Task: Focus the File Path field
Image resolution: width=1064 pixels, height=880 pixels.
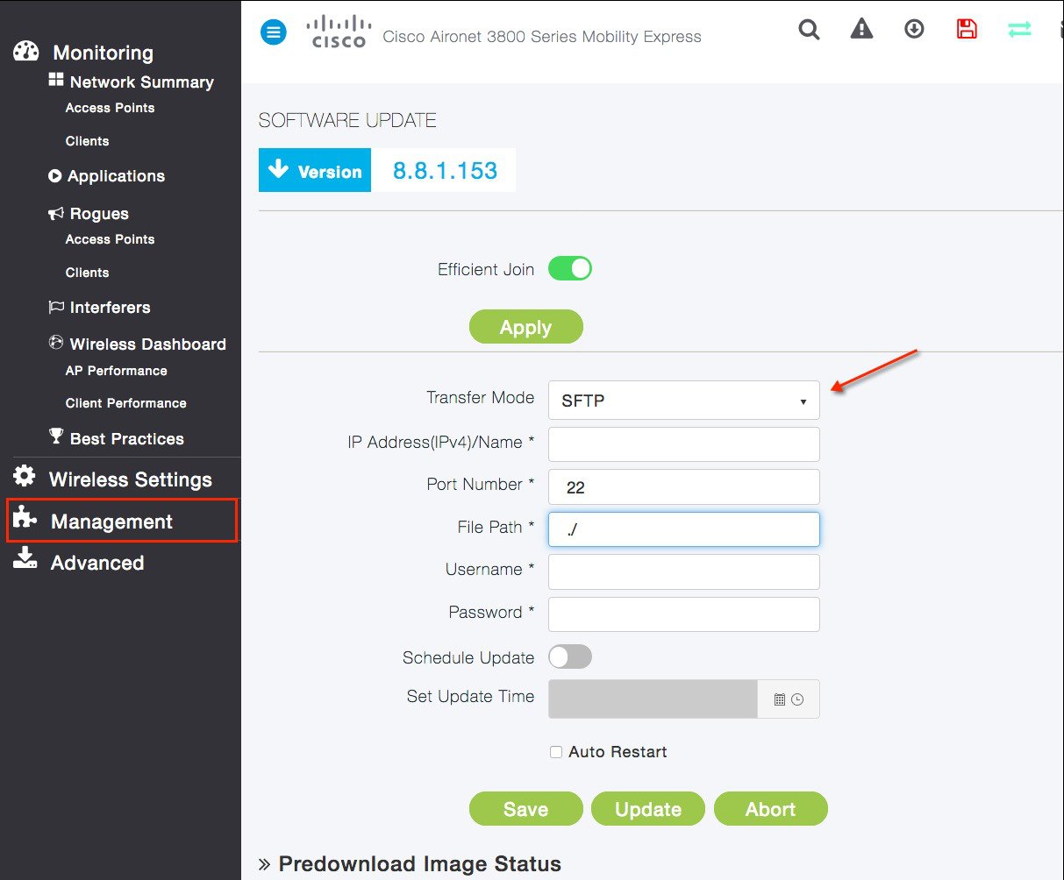Action: (684, 529)
